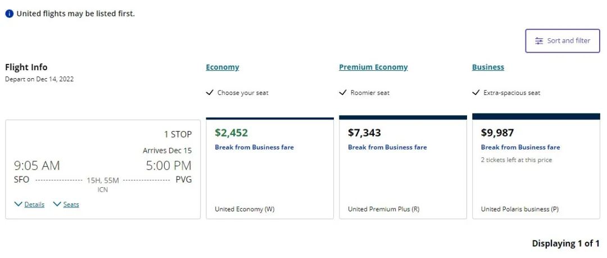Click the SFO to PVG flight info card

point(103,170)
